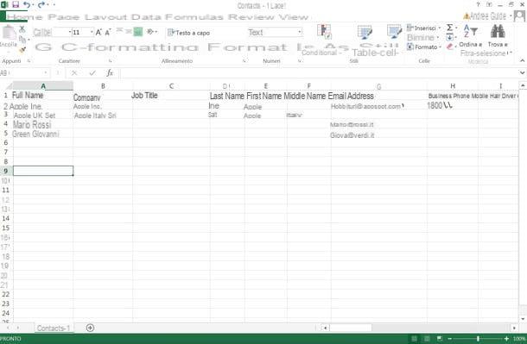This screenshot has height=344, width=527.
Task: Click the Save icon in quick access toolbar
Action: 16,4
